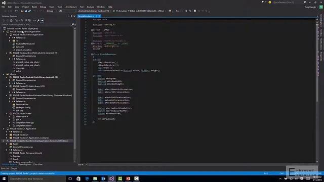Click the View Code icon in Solution Explorer
Viewport: 324px width, 182px height.
[x=34, y=20]
